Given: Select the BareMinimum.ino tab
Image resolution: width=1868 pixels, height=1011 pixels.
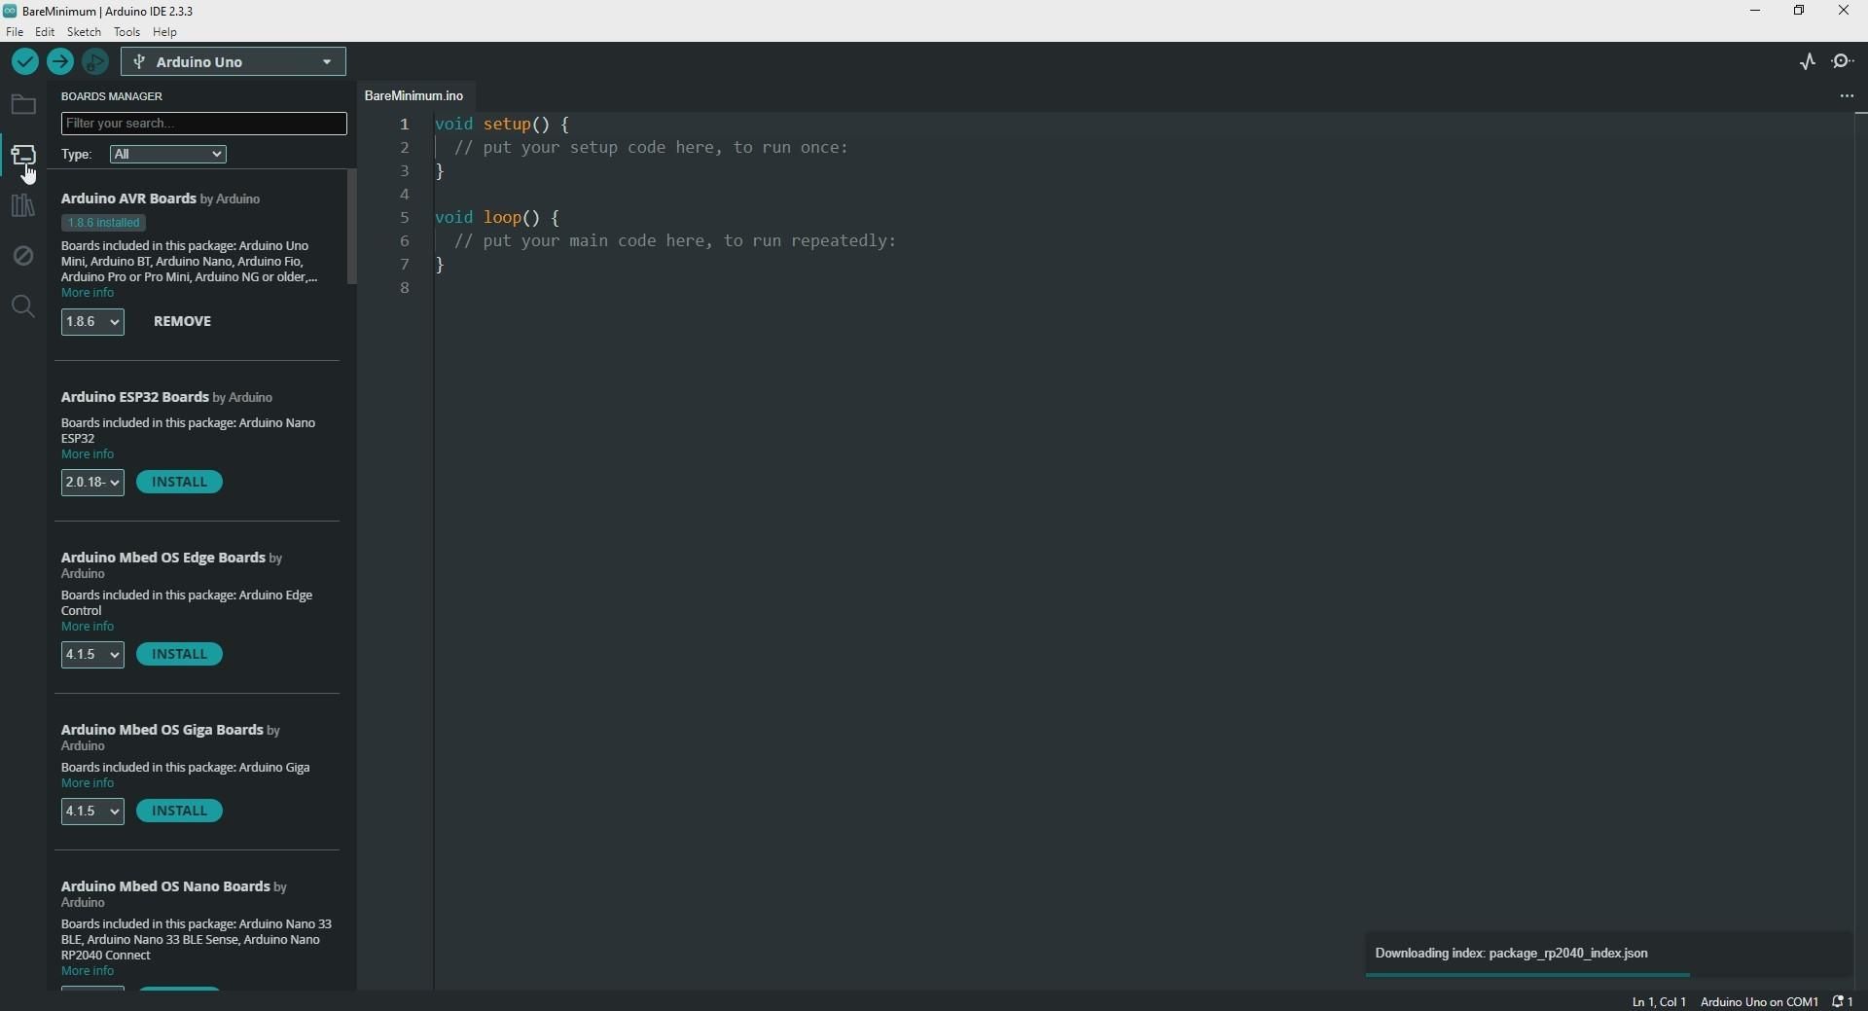Looking at the screenshot, I should (x=414, y=95).
